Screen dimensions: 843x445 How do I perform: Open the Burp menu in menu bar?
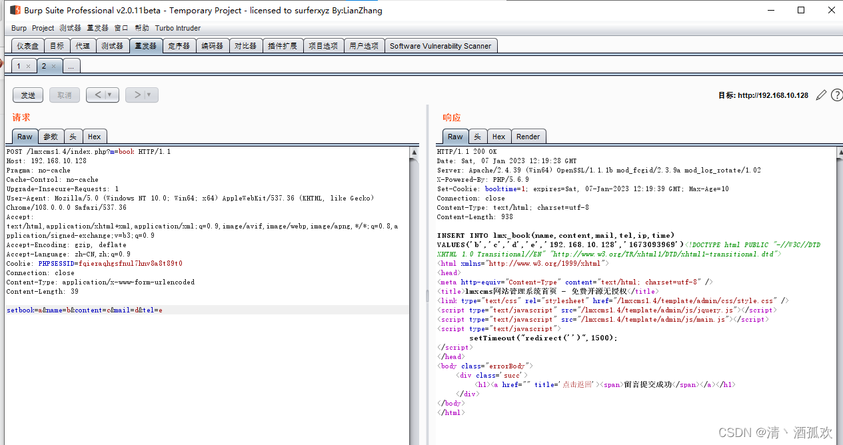click(x=19, y=28)
